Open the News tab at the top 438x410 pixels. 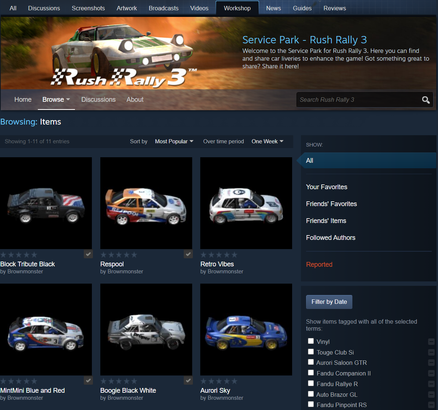tap(273, 8)
